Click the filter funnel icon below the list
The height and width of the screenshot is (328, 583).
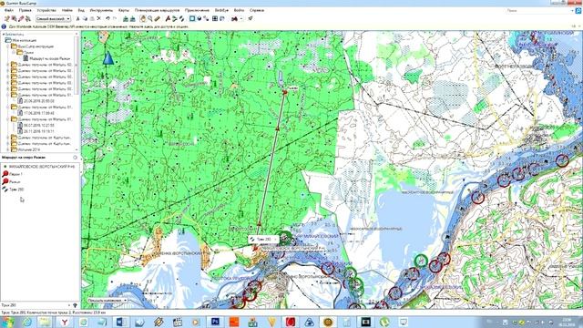(75, 305)
